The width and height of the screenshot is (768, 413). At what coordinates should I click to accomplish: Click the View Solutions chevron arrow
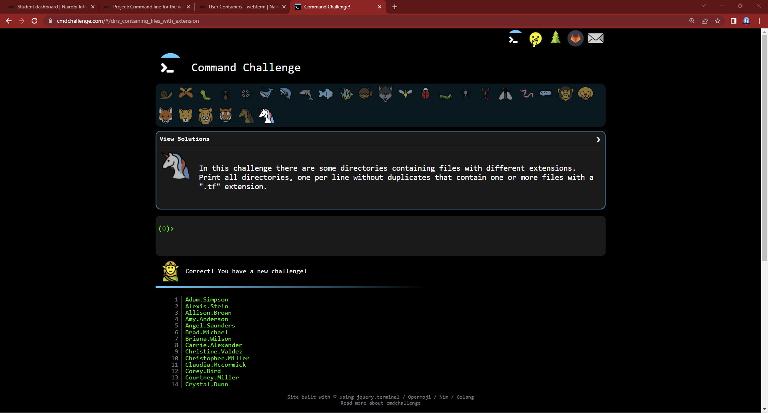click(x=598, y=139)
